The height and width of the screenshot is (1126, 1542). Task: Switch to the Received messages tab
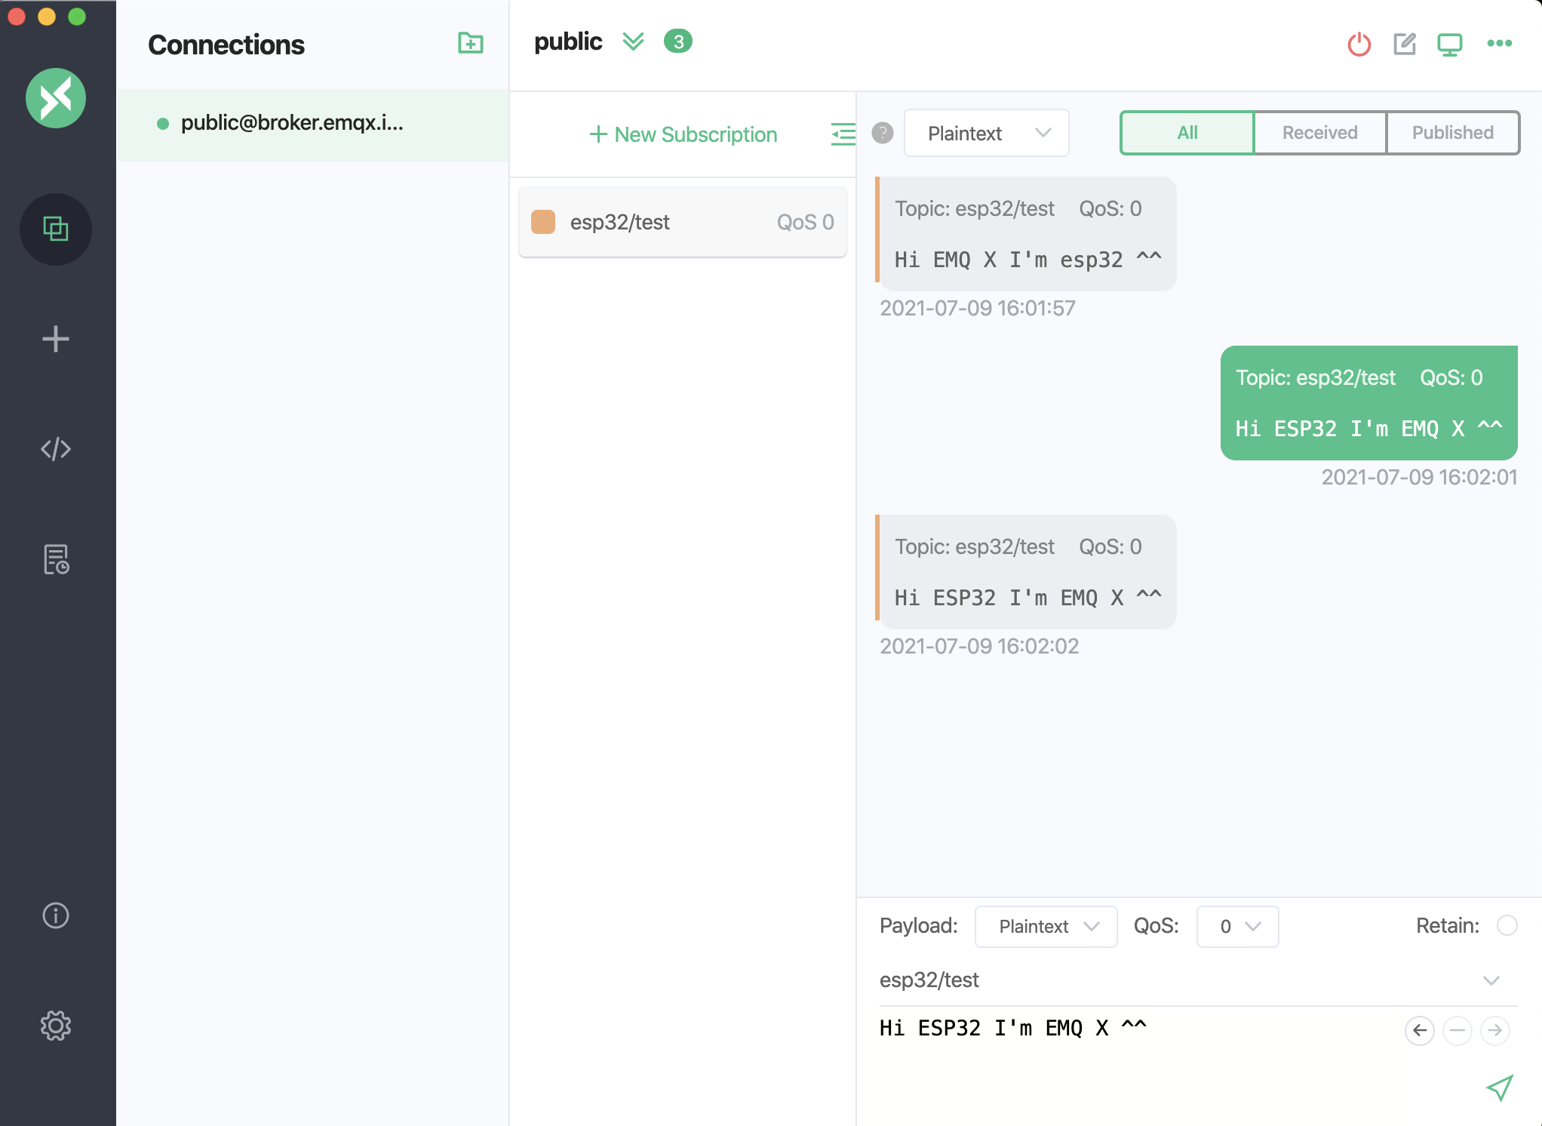tap(1318, 132)
